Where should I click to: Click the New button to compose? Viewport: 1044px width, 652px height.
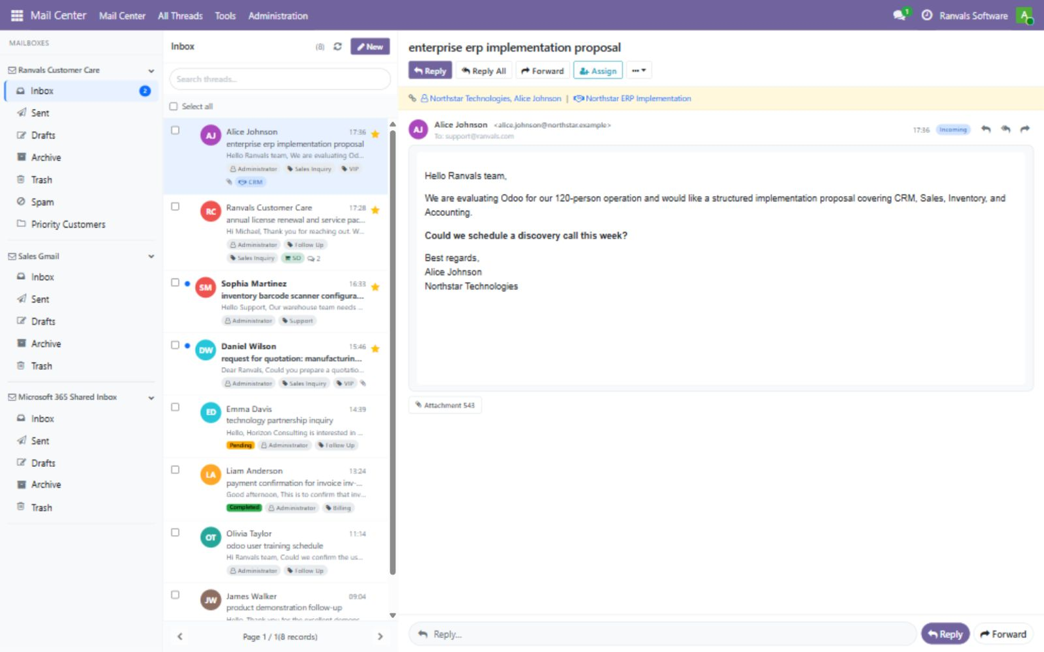(370, 46)
